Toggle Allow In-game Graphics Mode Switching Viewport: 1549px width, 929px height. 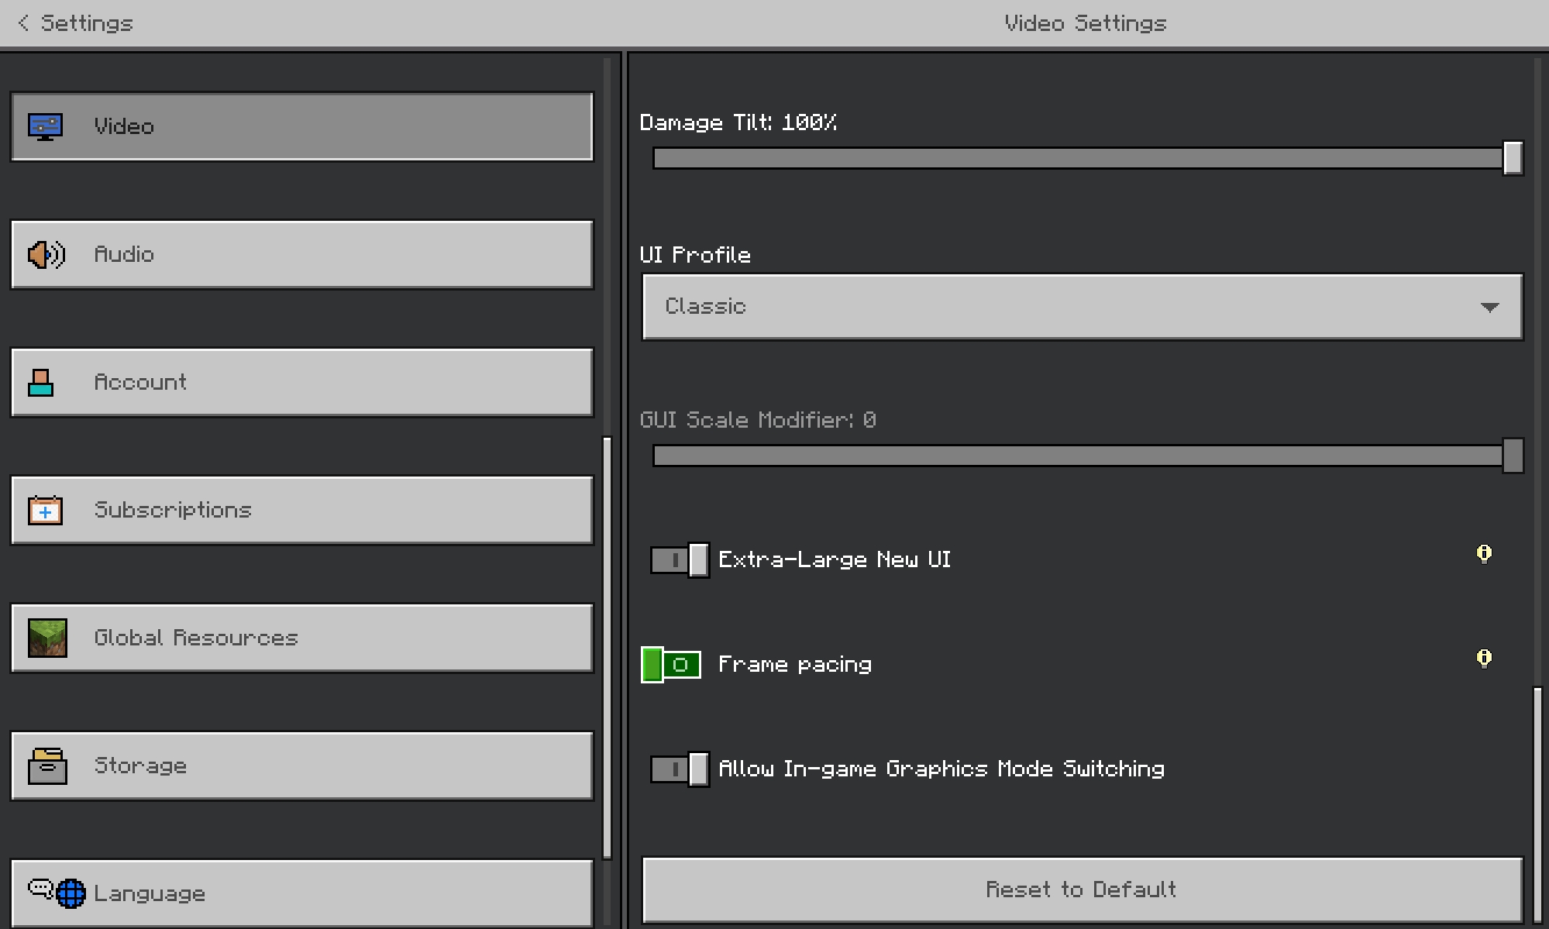[679, 769]
